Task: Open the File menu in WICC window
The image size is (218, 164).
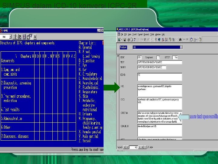Action: point(122,34)
